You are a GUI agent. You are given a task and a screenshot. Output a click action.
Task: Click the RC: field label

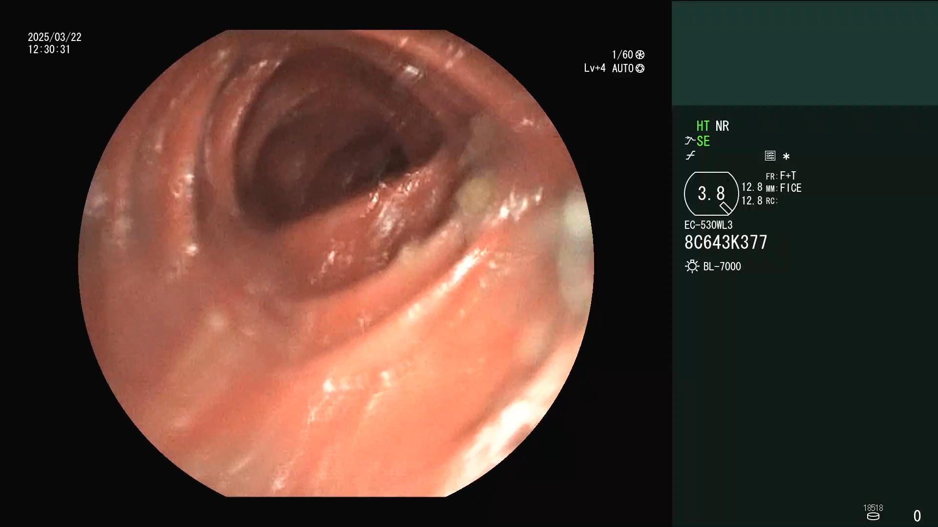pyautogui.click(x=772, y=201)
